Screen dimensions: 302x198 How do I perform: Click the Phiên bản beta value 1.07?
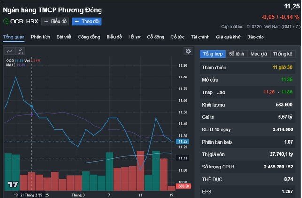point(288,142)
